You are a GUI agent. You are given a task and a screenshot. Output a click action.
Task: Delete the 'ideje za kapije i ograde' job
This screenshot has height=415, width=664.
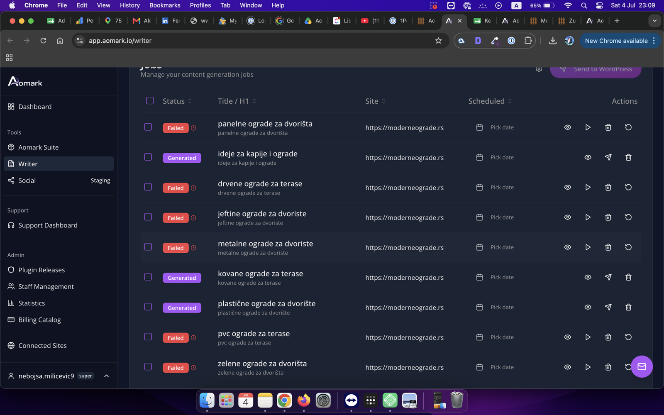pyautogui.click(x=628, y=157)
